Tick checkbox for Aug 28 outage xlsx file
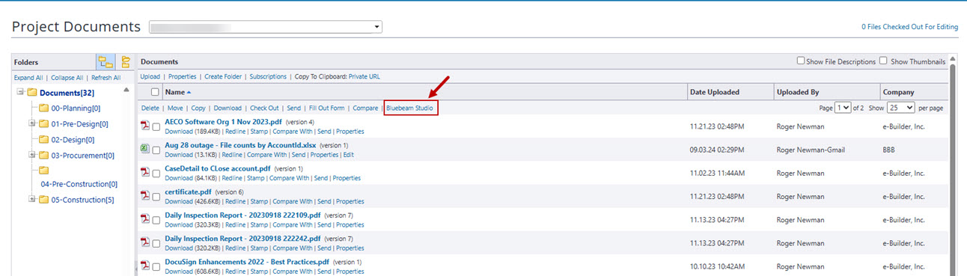Image resolution: width=967 pixels, height=276 pixels. (x=156, y=150)
